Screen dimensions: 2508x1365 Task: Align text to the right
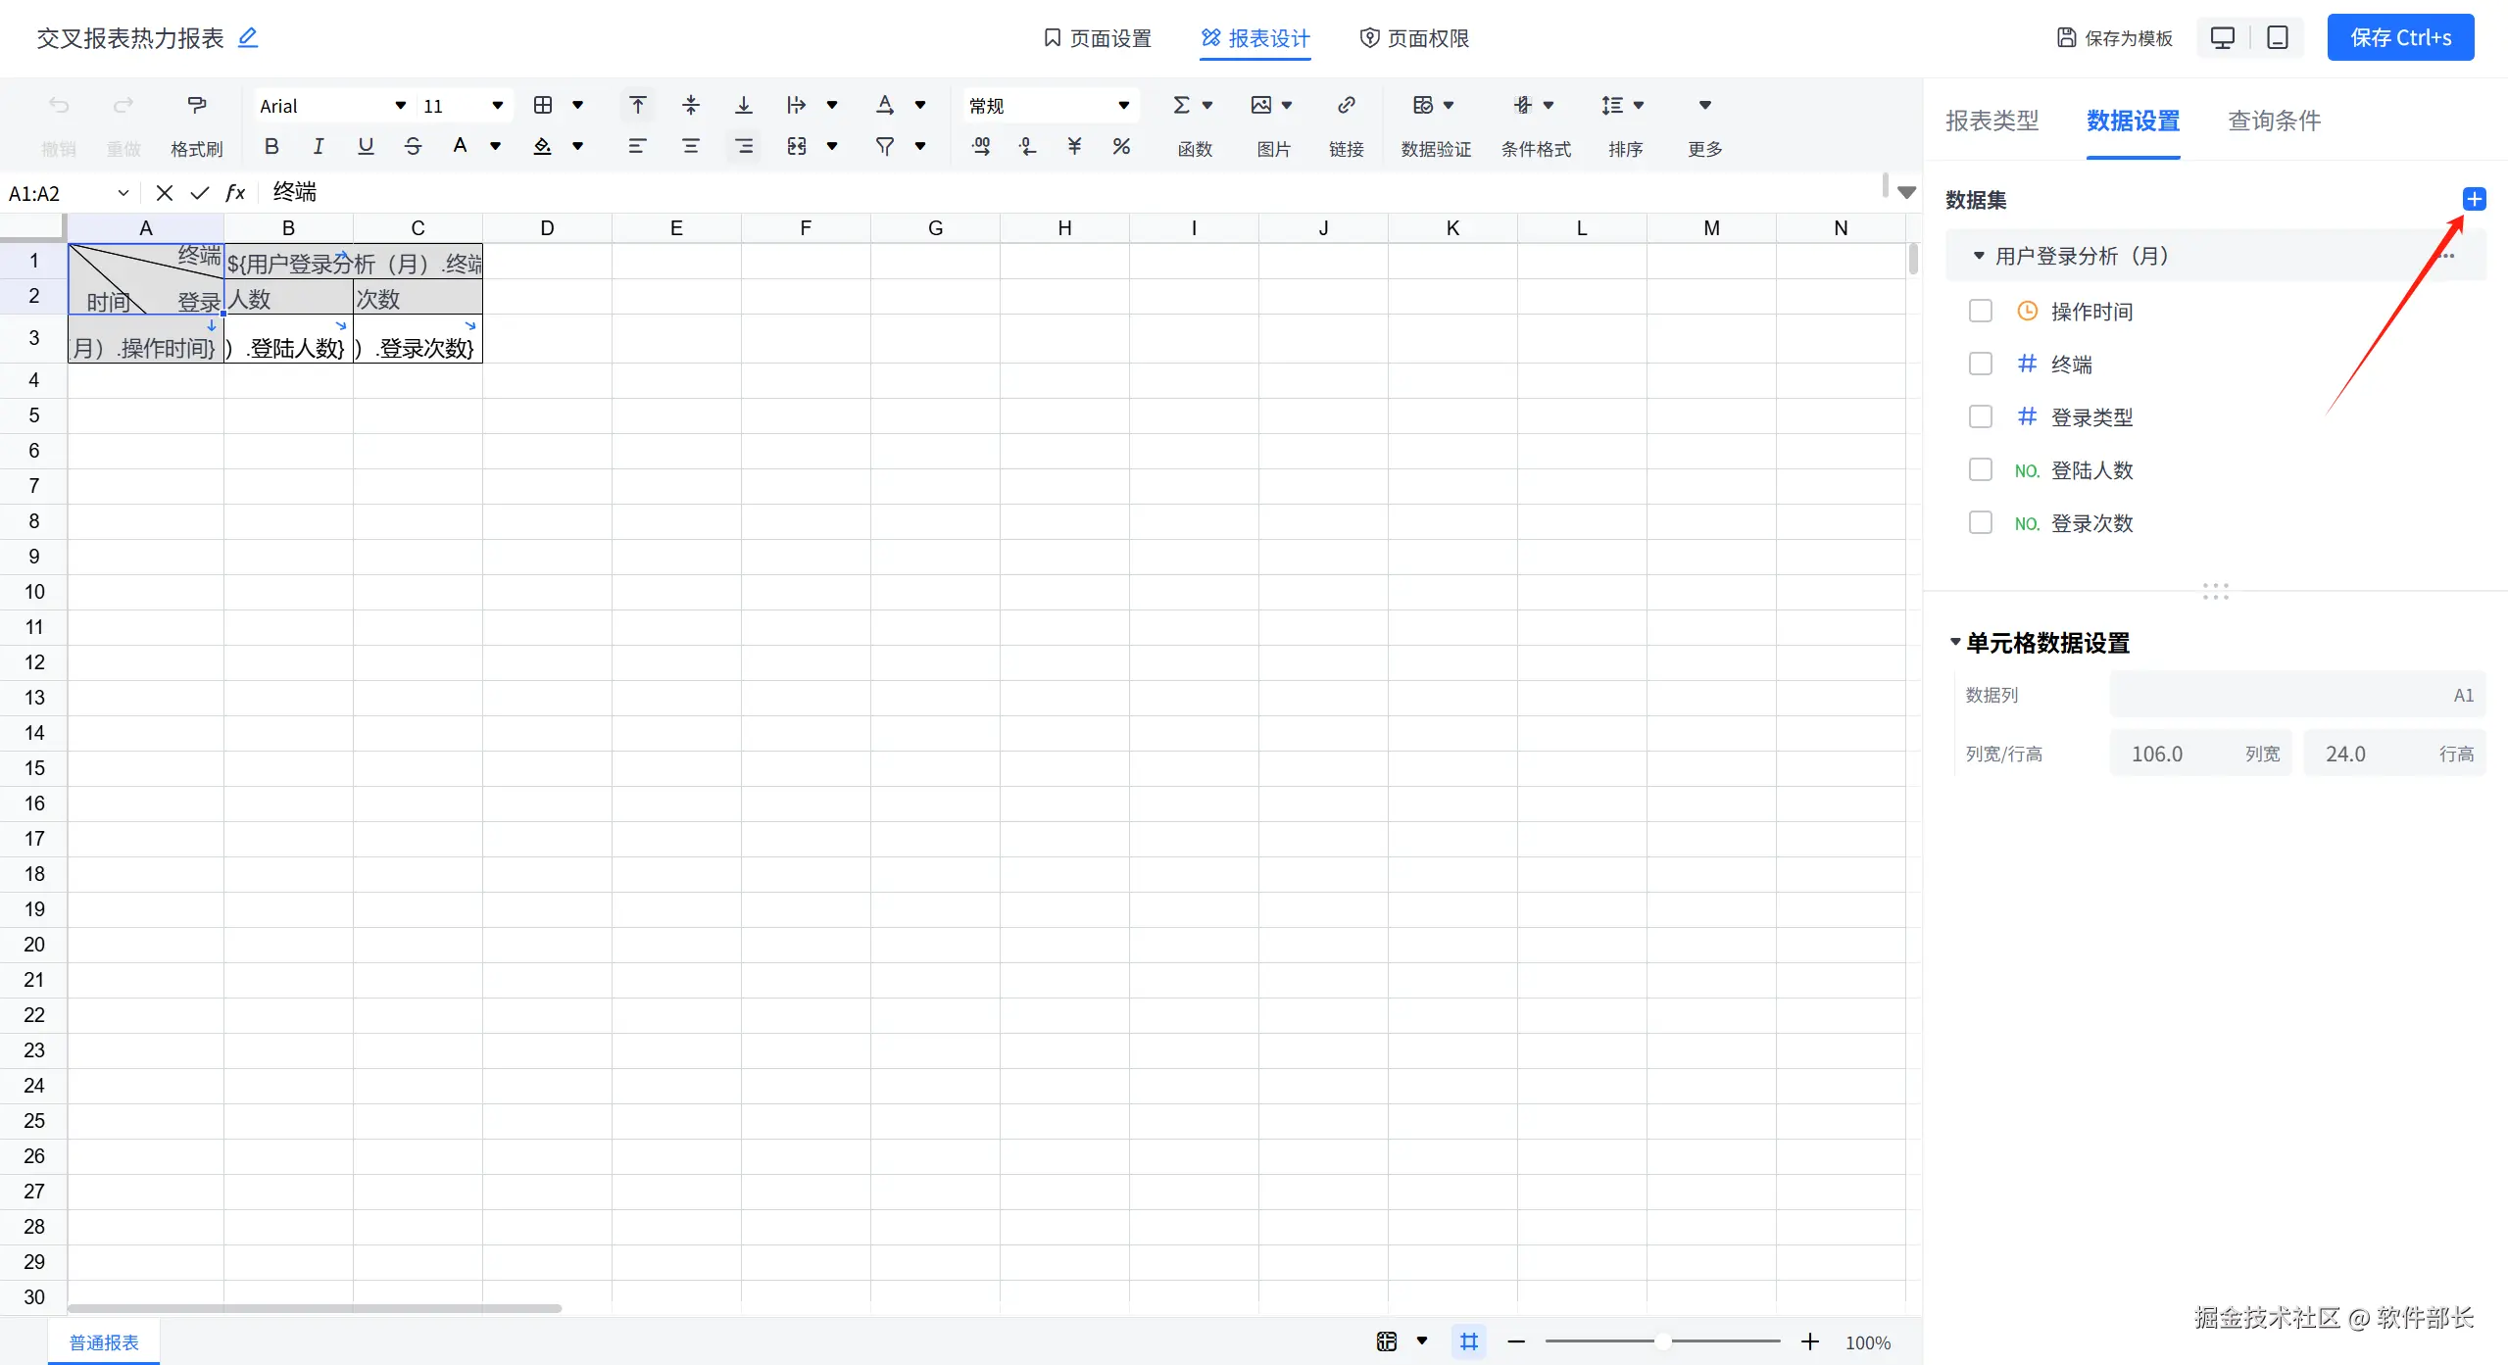(x=744, y=147)
